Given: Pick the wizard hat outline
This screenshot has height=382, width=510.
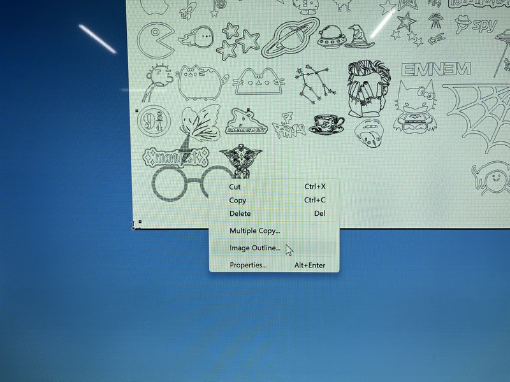Looking at the screenshot, I should coord(359,36).
